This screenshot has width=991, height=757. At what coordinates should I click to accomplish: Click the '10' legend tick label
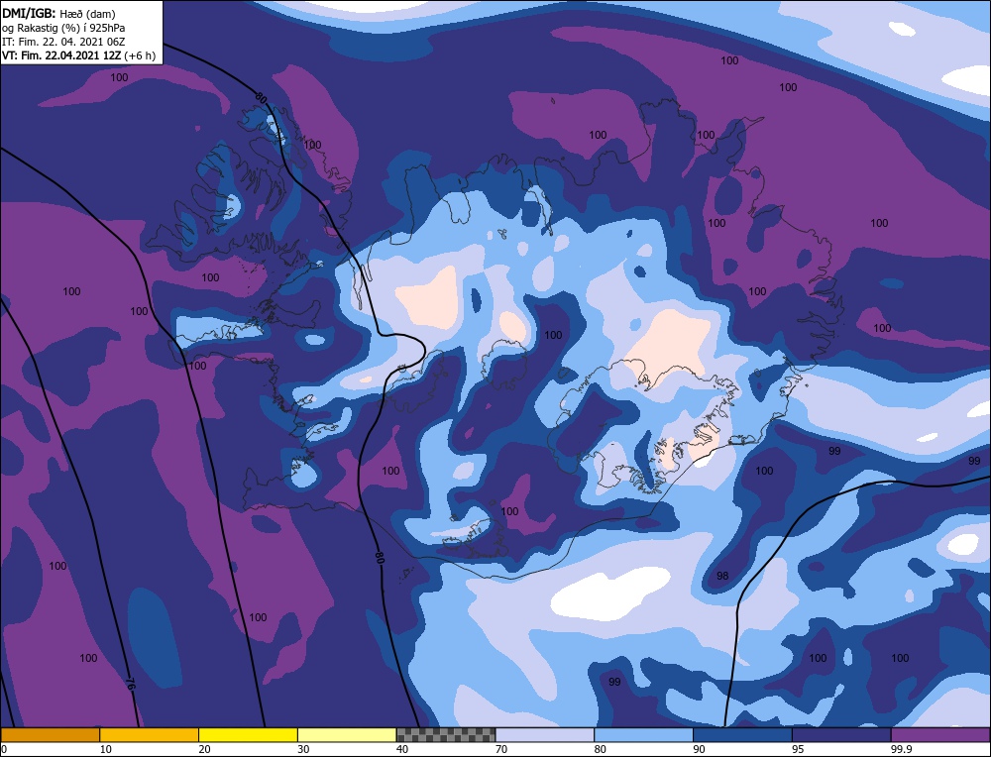(106, 749)
